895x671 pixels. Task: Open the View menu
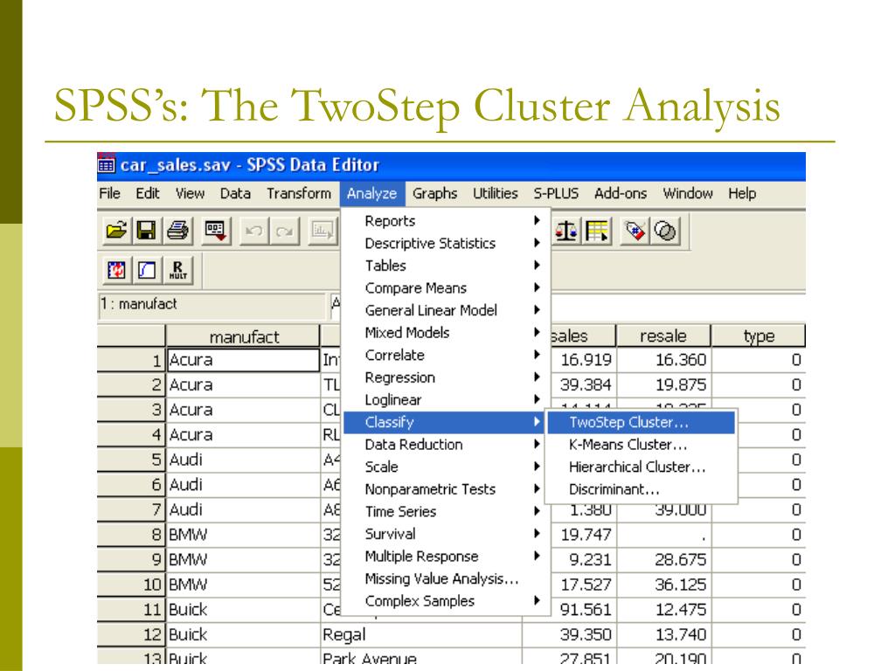point(190,193)
